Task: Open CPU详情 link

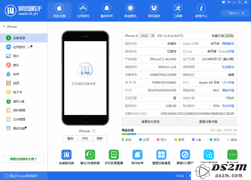Action: (228, 83)
